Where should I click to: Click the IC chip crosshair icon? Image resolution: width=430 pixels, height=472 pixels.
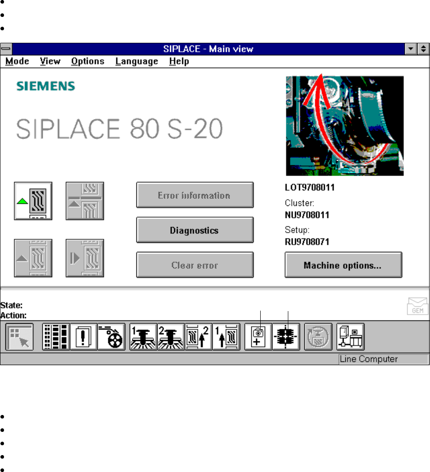click(286, 337)
